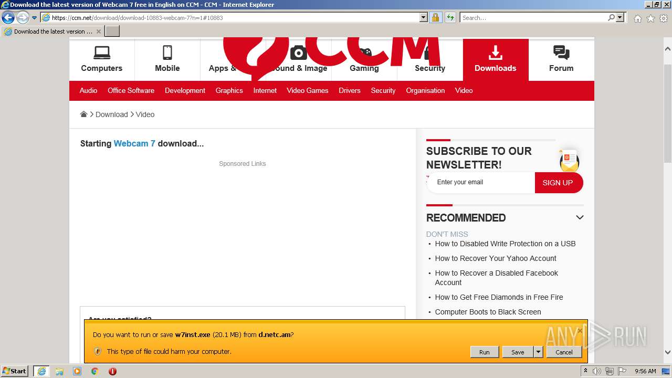Click the refresh page icon
672x378 pixels.
(x=450, y=18)
